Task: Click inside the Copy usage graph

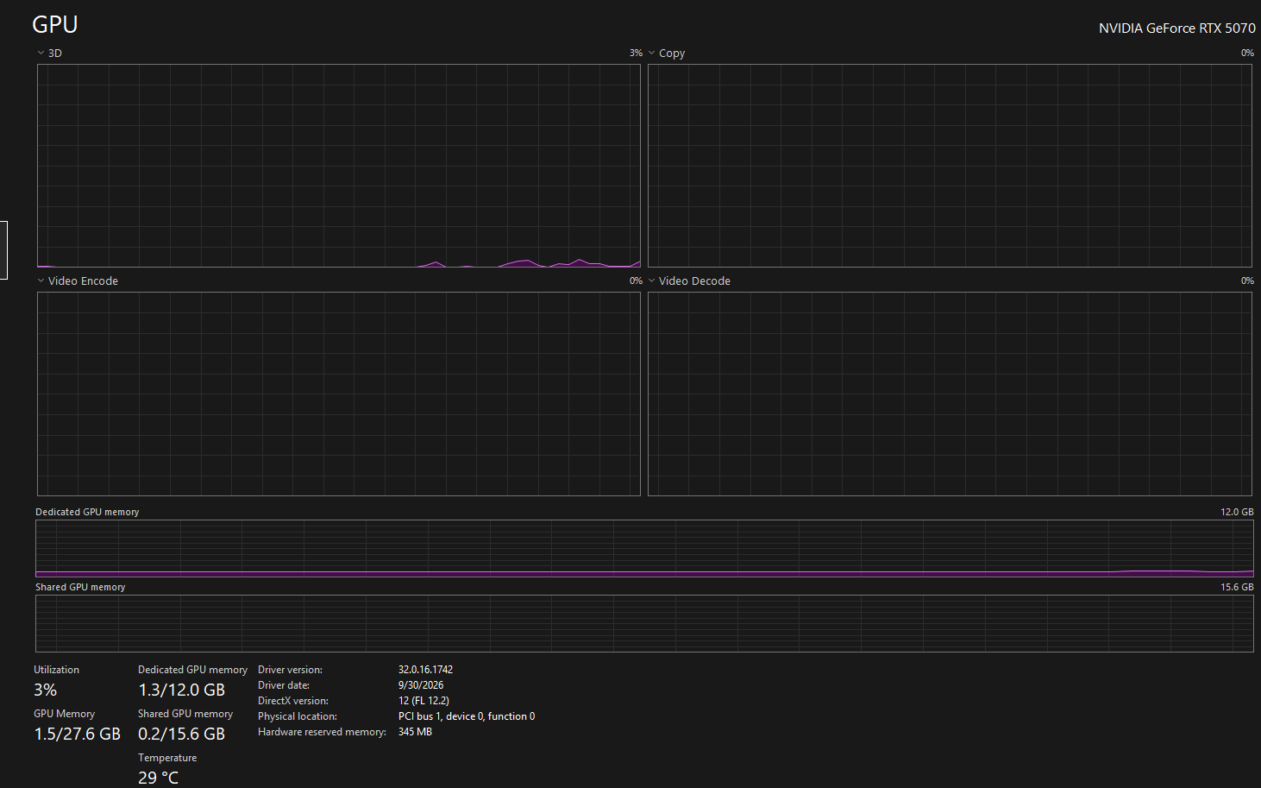Action: (x=950, y=166)
